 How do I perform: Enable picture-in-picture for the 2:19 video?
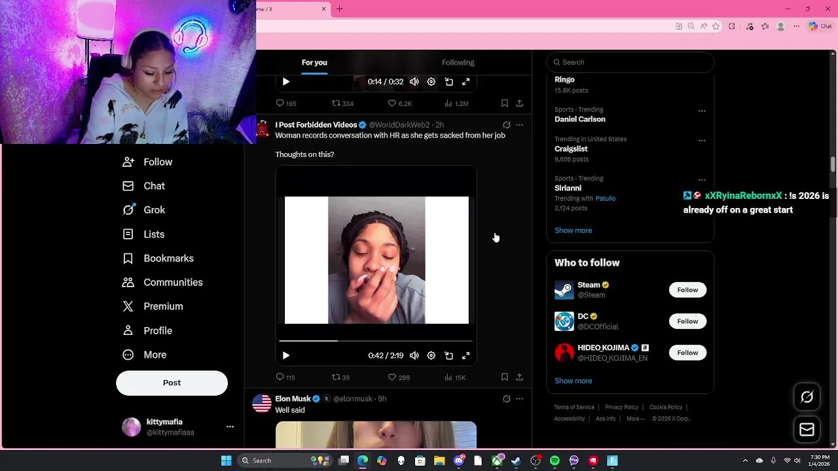coord(449,355)
